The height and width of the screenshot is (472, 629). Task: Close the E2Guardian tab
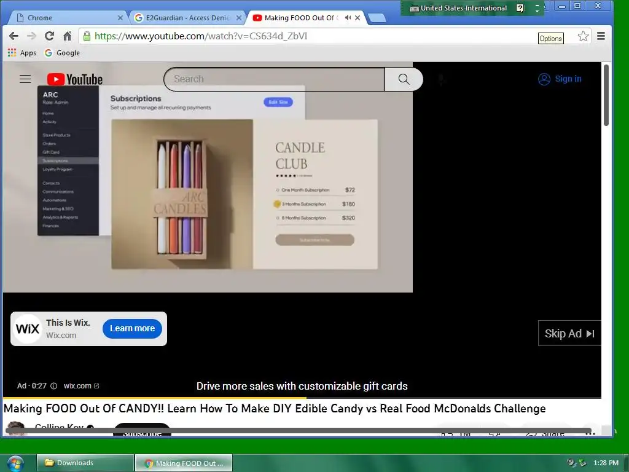coord(239,18)
